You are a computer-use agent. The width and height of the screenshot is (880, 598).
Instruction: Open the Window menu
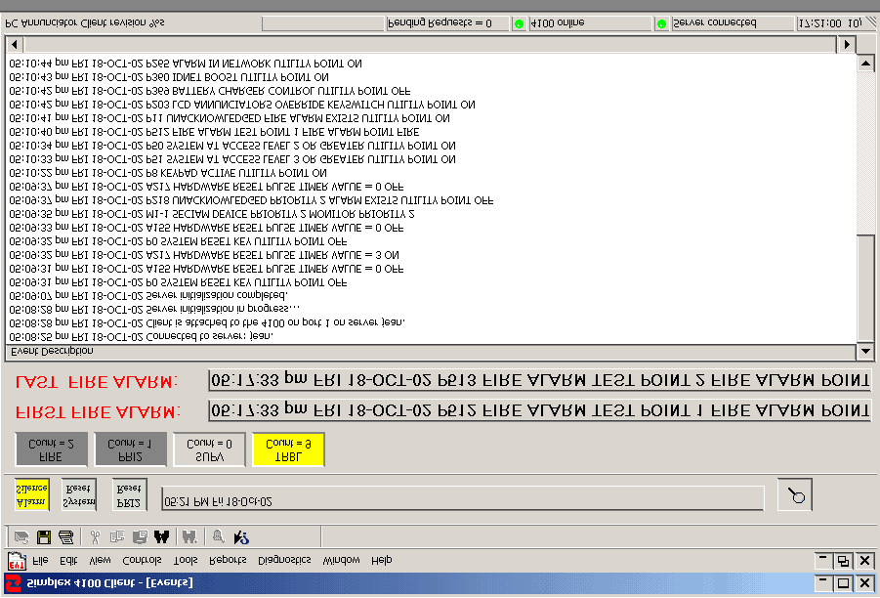pos(341,560)
